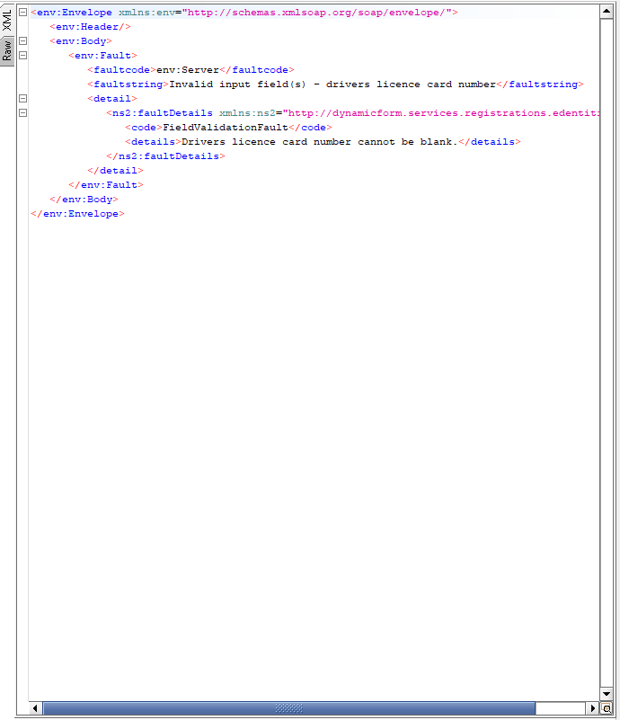Click the code value FieldValidationFault
620x720 pixels.
click(x=226, y=128)
